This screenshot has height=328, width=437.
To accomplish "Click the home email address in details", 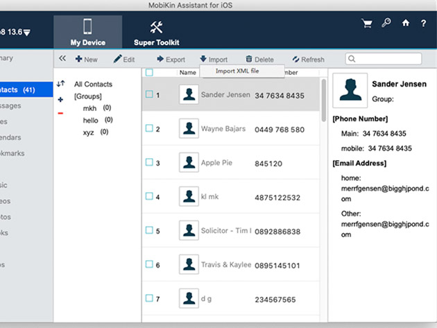I will 385,193.
